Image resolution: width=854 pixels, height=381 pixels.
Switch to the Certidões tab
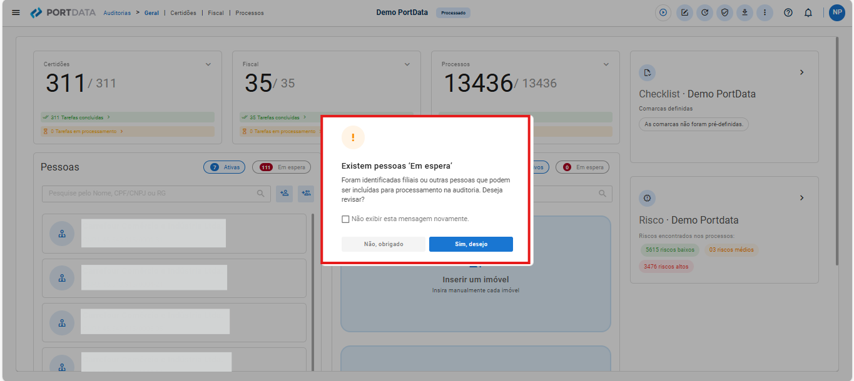183,13
